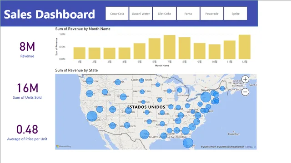Click the 8M Revenue card
The image size is (291, 163).
27,49
